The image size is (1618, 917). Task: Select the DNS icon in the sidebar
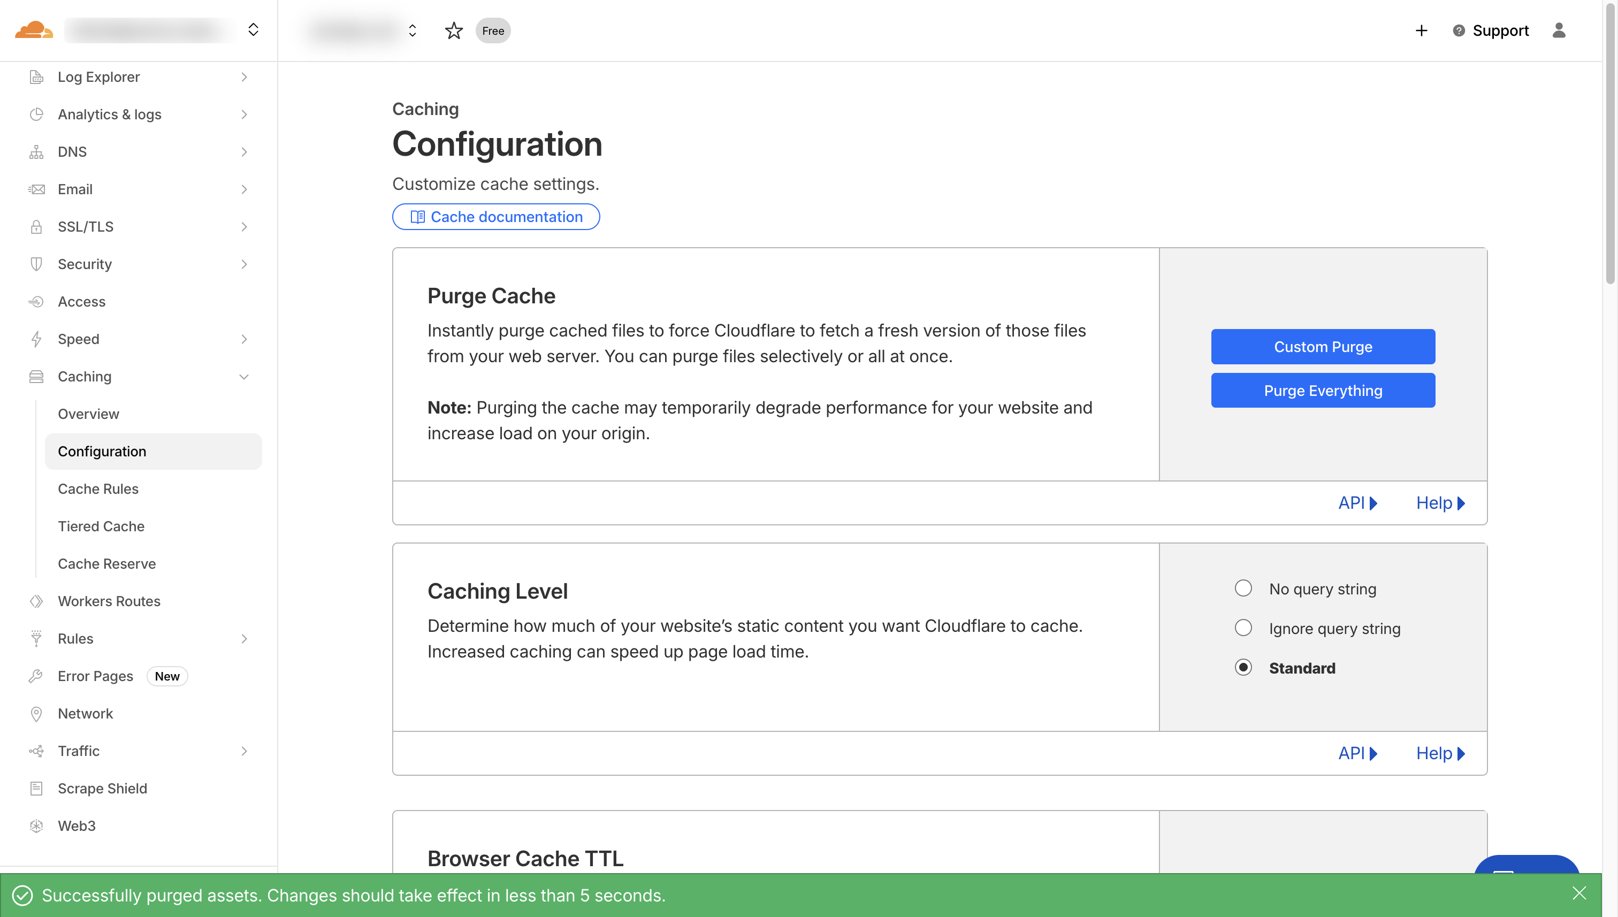click(x=36, y=151)
